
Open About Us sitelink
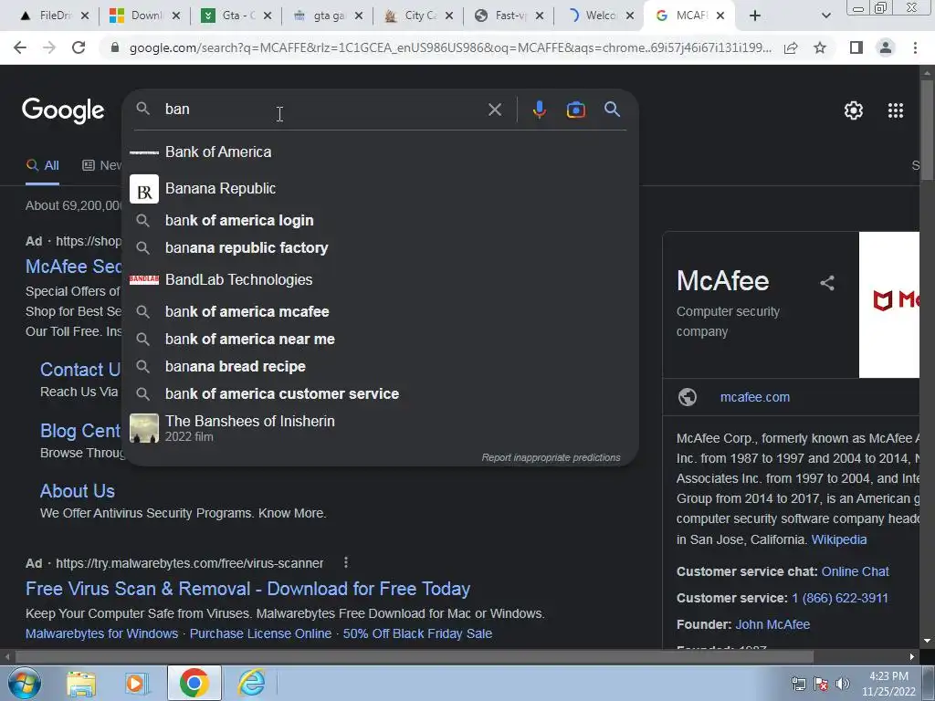tap(78, 491)
